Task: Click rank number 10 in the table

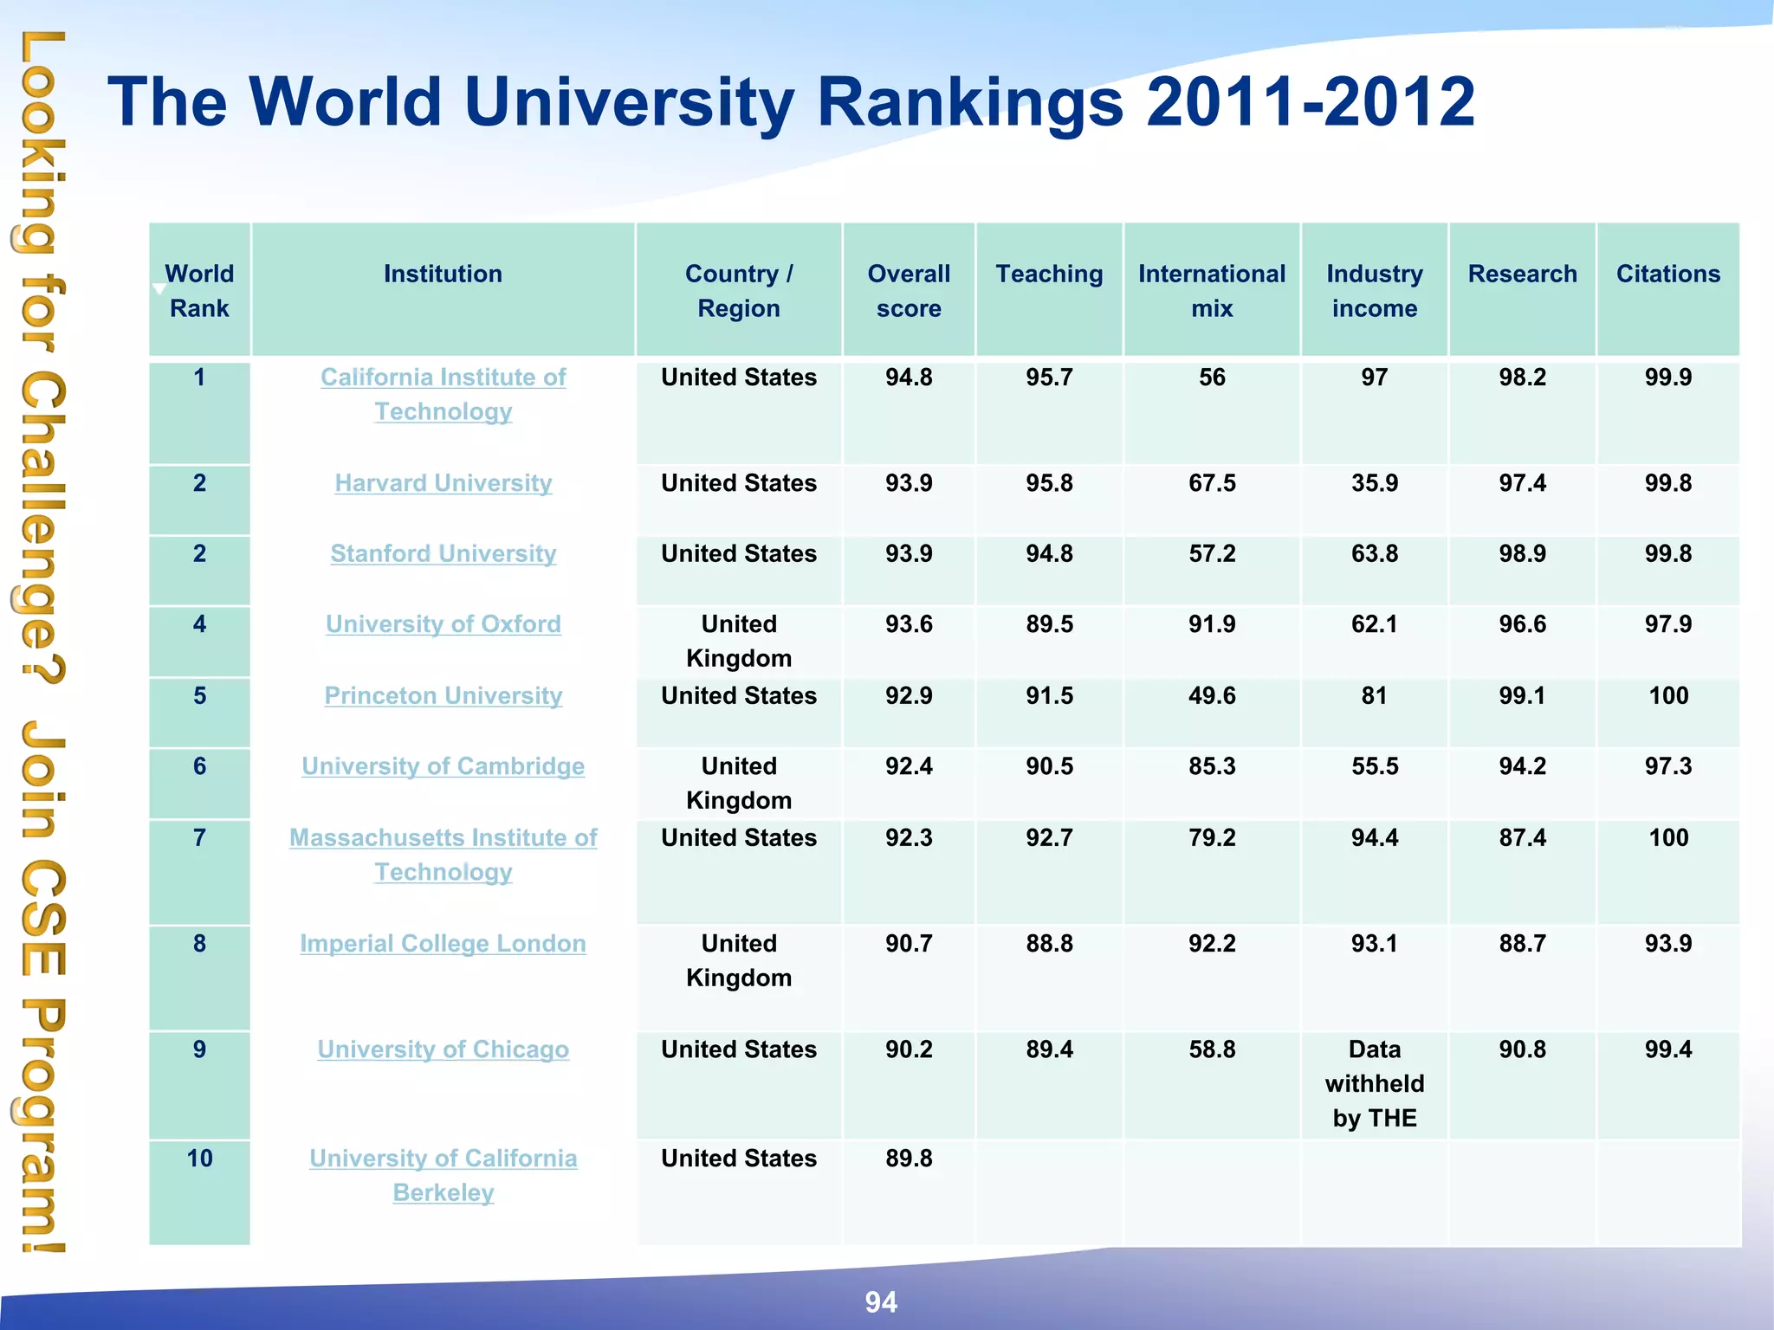Action: point(199,1159)
